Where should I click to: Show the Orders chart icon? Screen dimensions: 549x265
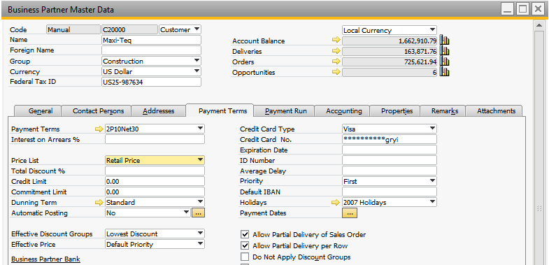tap(445, 62)
